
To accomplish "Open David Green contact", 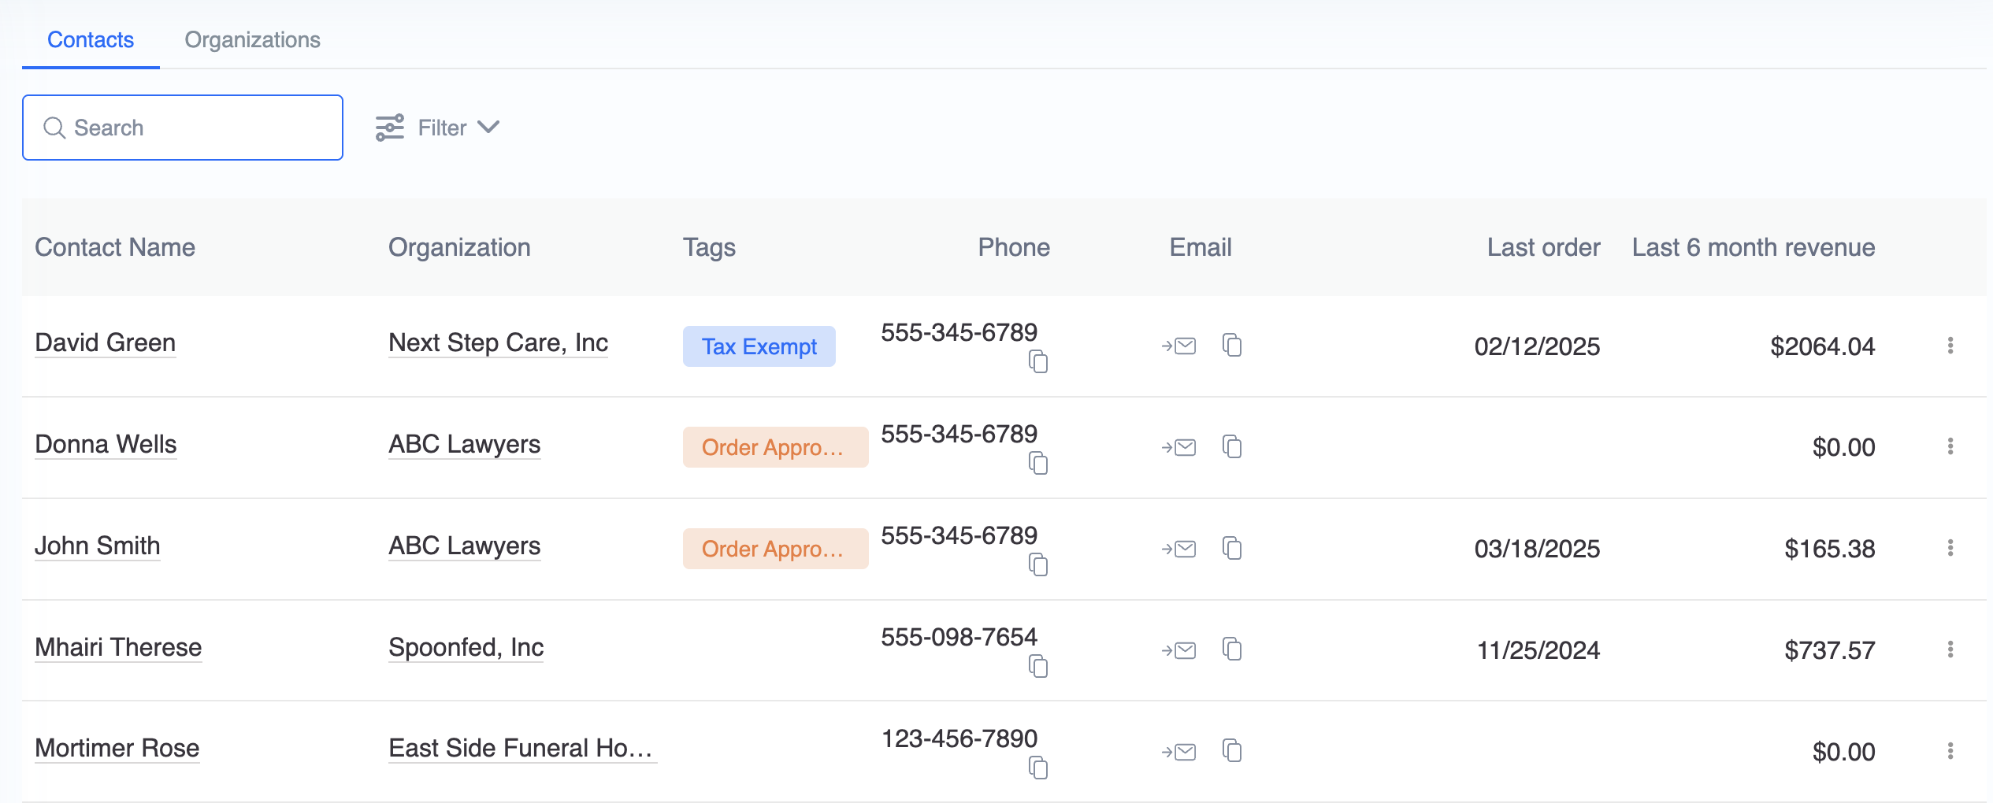I will click(x=106, y=342).
